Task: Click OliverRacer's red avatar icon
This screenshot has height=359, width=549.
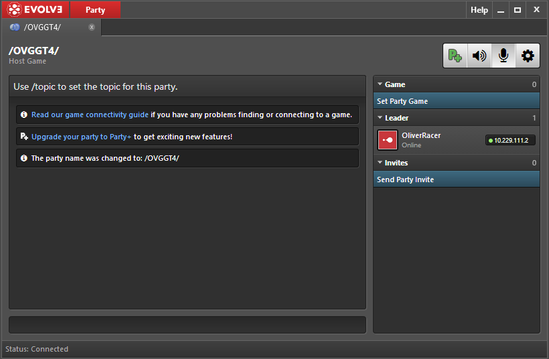Action: pos(388,140)
